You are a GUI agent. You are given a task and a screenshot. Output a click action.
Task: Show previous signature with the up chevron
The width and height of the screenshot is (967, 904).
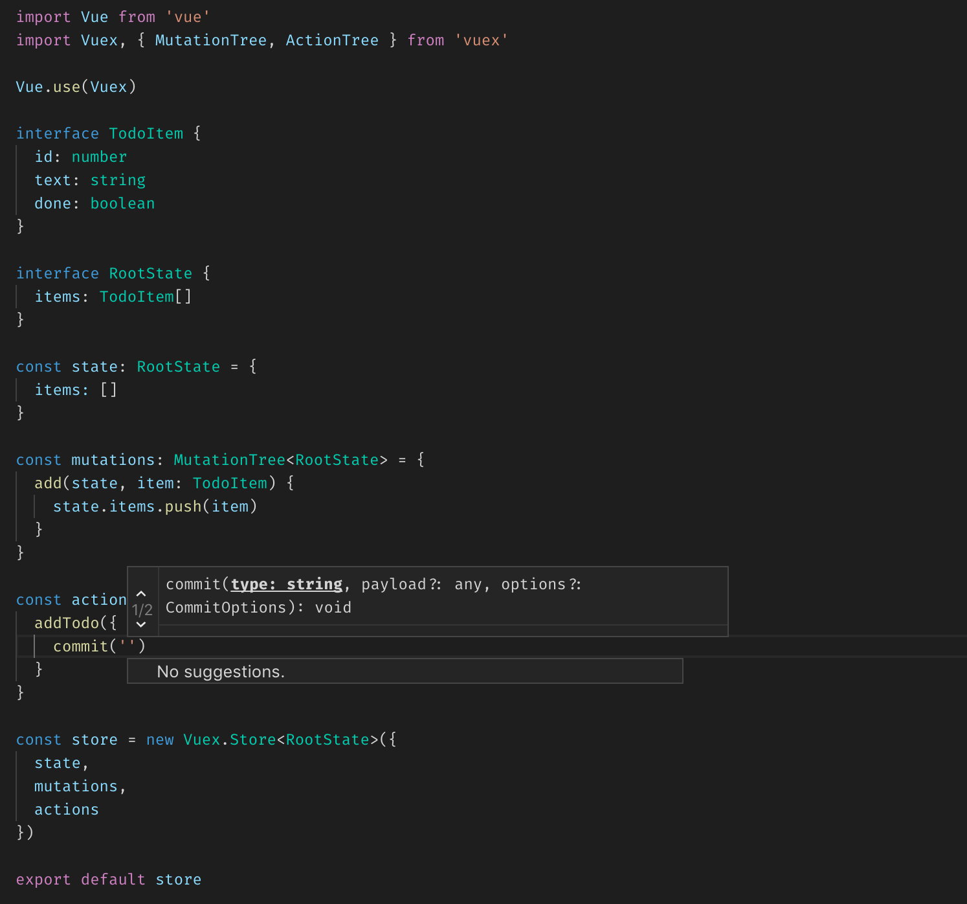pyautogui.click(x=141, y=593)
